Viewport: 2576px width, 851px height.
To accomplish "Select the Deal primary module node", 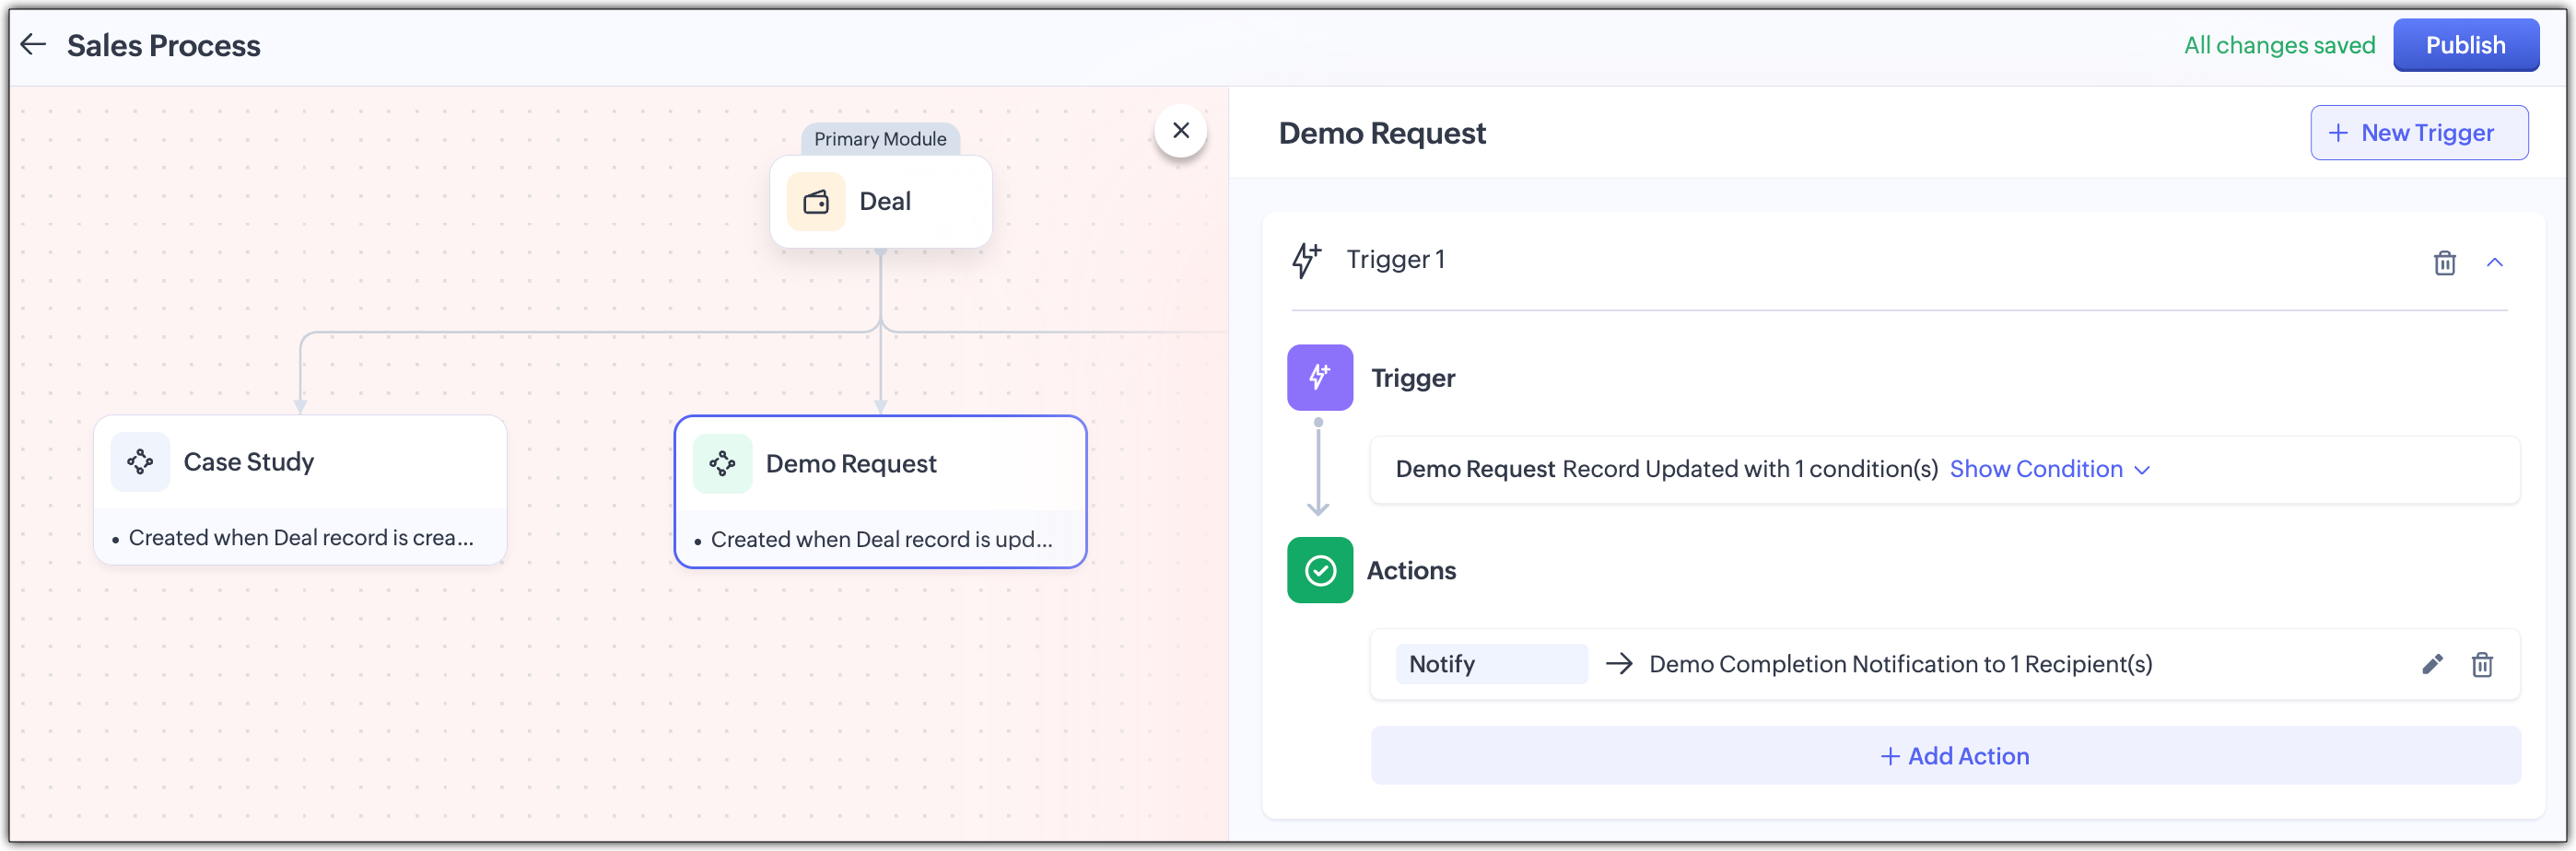I will [881, 202].
